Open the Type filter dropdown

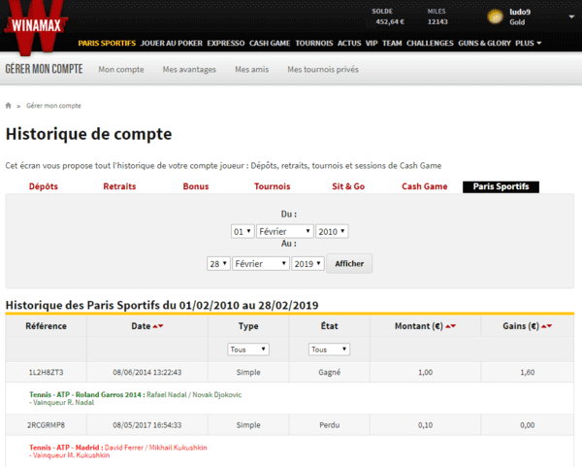click(x=248, y=350)
